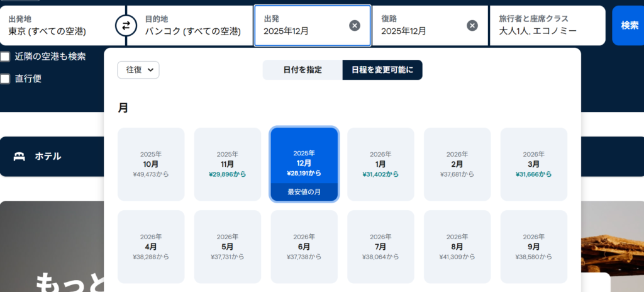Viewport: 644px width, 292px height.
Task: Clear the return date field
Action: 472,26
